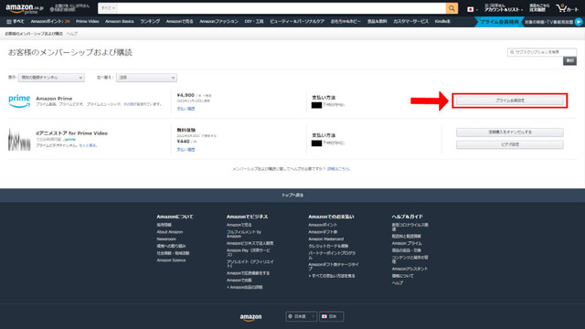Open footer 日本 country selector
This screenshot has height=329, width=585.
(331, 316)
